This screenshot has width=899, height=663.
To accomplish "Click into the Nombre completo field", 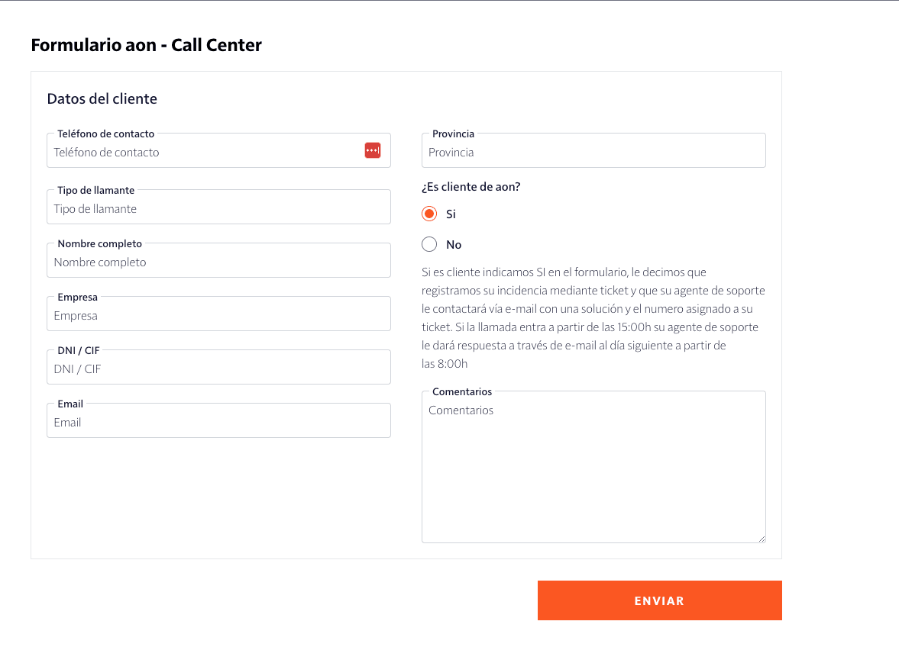I will (x=218, y=262).
